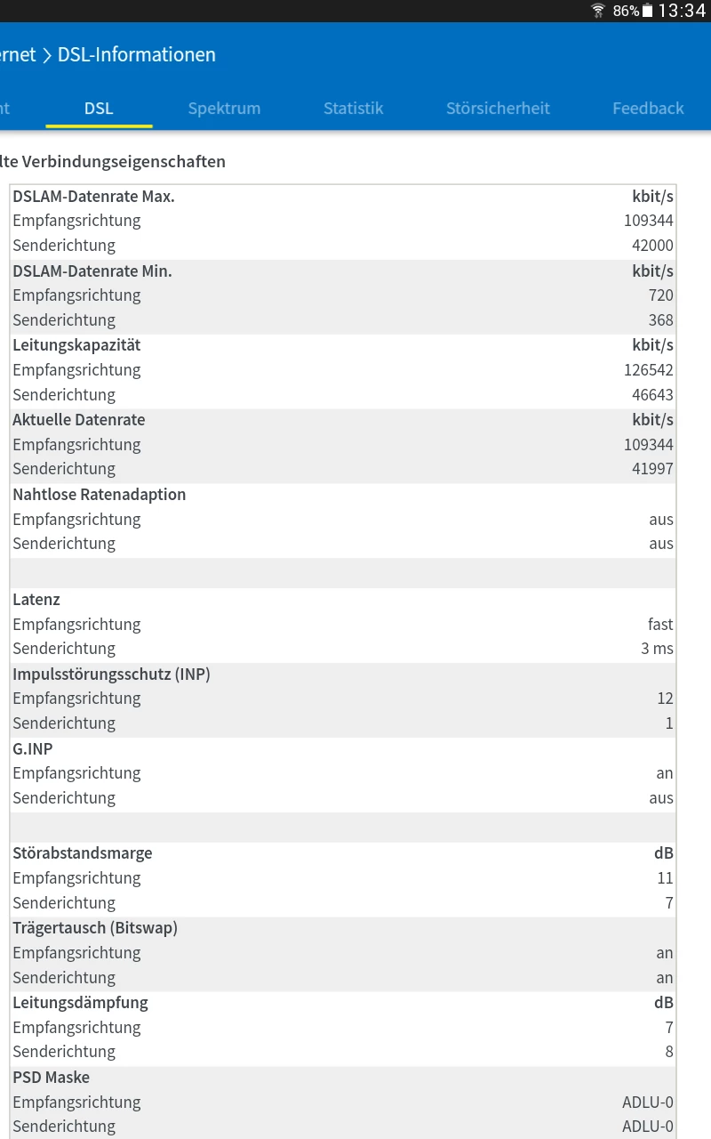Select the Störabstandsmarge heading
The image size is (711, 1139).
(x=82, y=853)
